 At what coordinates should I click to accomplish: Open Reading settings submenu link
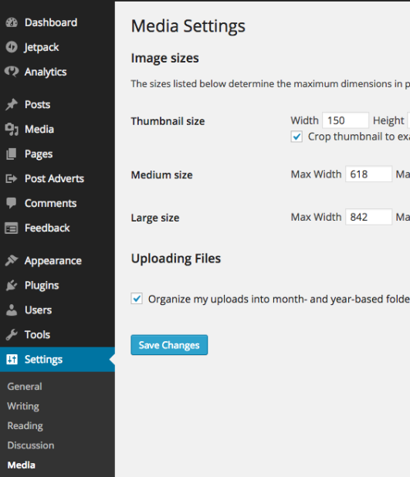click(25, 426)
